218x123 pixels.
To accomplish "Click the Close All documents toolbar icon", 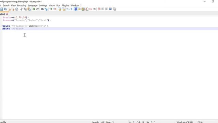I will 13,9.
